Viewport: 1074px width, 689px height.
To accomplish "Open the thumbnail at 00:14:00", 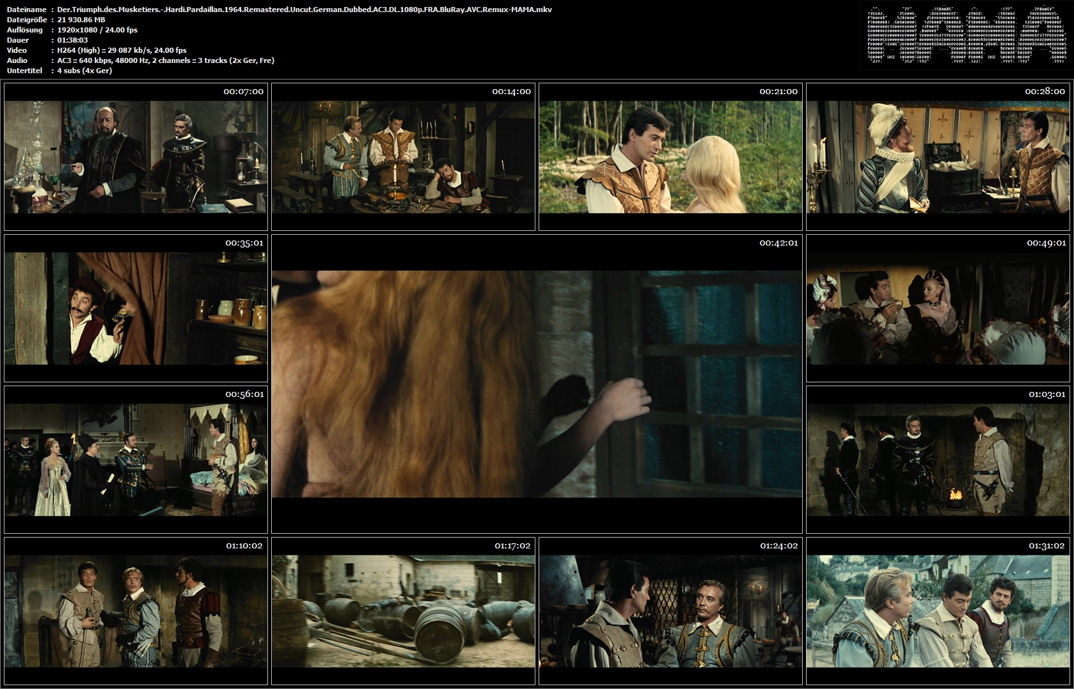I will click(403, 157).
